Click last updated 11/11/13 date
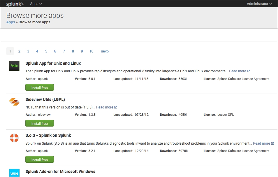The image size is (278, 177). (142, 79)
